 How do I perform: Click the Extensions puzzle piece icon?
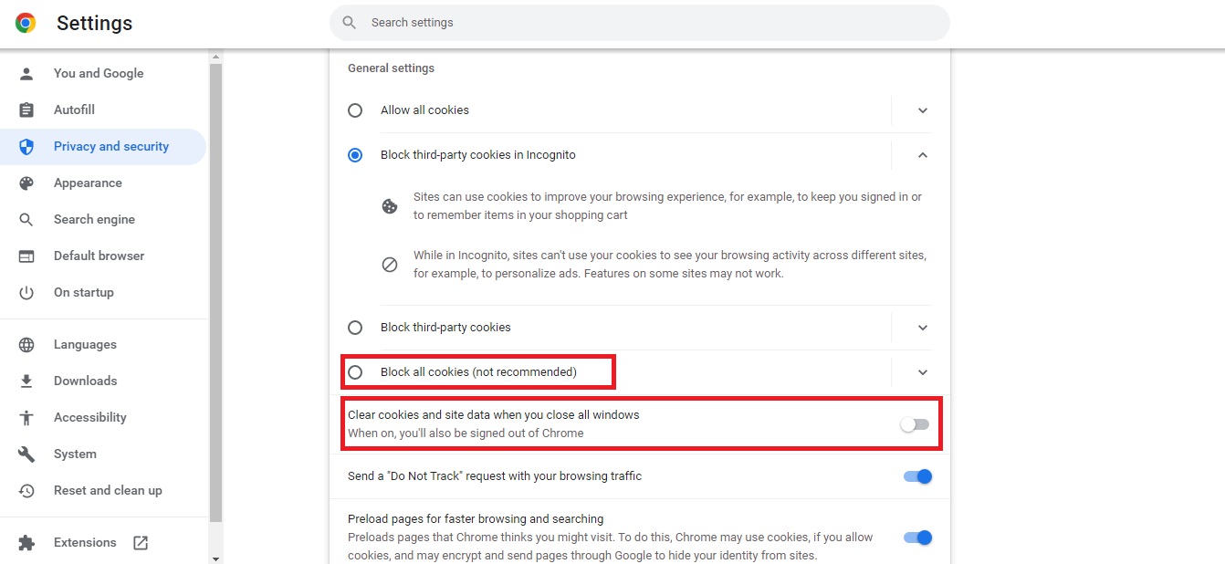[28, 541]
